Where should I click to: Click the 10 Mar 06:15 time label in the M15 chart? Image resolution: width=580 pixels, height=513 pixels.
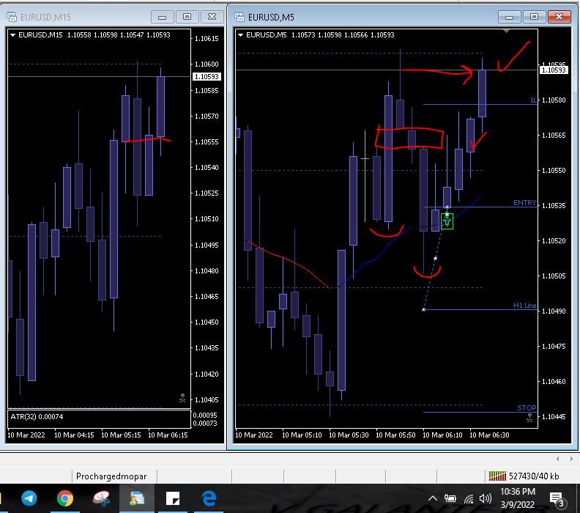tap(168, 435)
